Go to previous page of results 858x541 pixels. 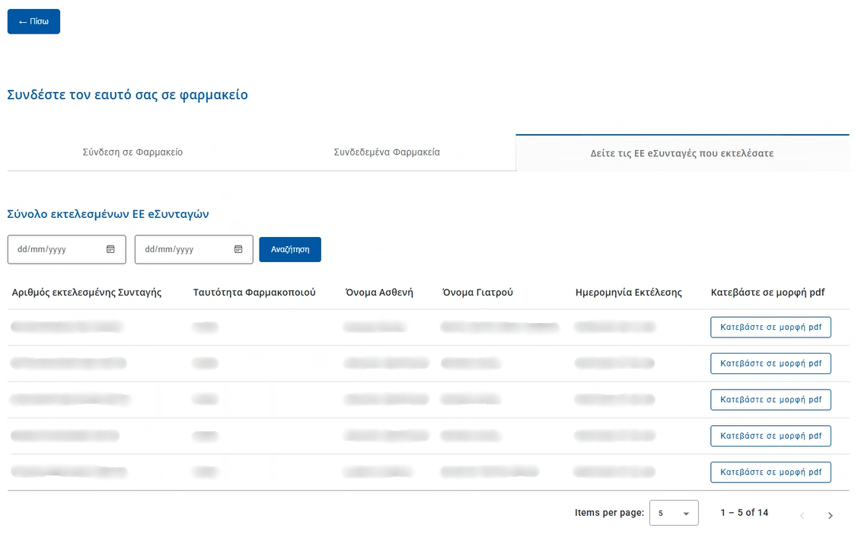click(x=802, y=516)
